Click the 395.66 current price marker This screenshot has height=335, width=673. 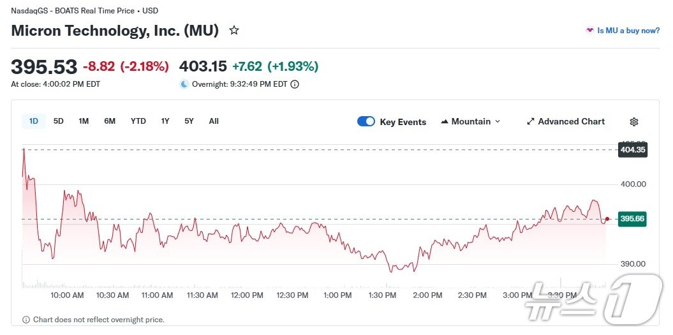pyautogui.click(x=632, y=219)
